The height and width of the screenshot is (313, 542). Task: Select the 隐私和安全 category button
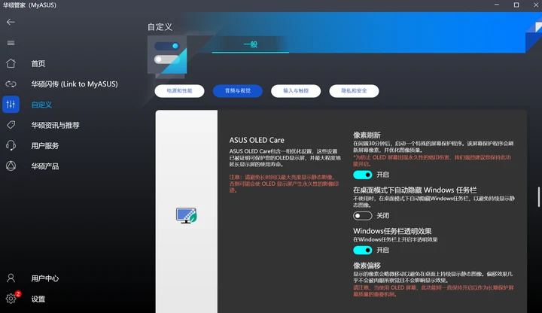click(354, 91)
